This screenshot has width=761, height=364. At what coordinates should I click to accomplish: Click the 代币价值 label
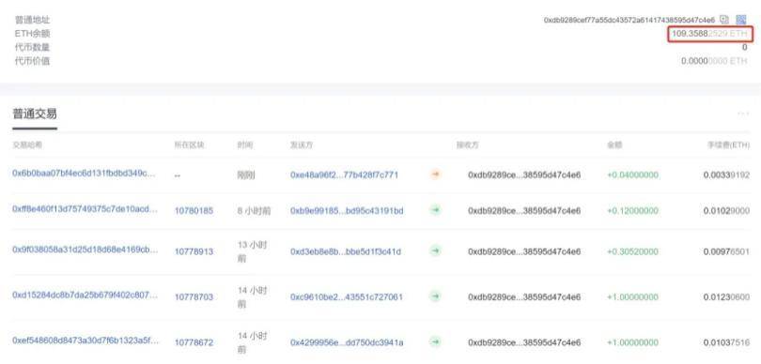click(32, 61)
